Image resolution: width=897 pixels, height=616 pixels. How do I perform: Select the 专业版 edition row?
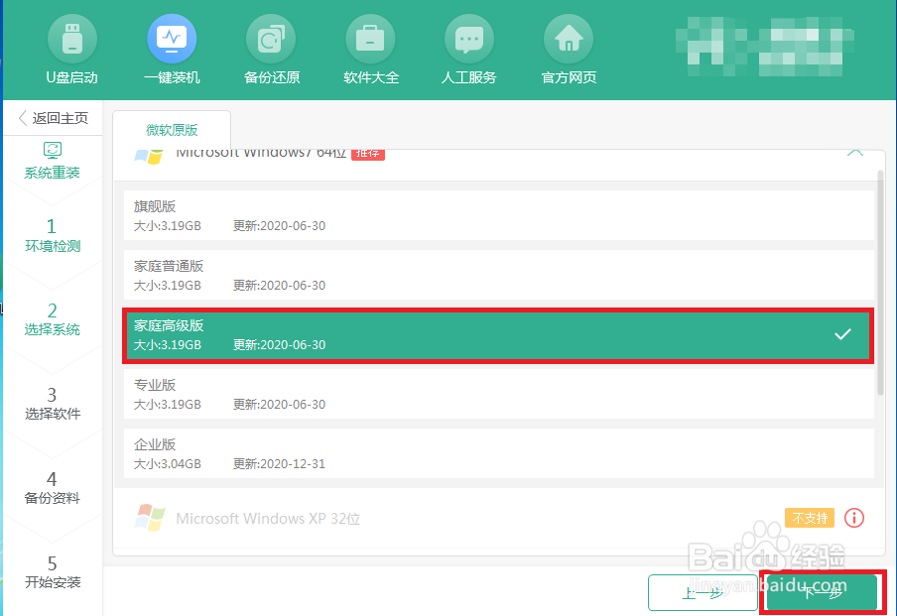point(499,394)
